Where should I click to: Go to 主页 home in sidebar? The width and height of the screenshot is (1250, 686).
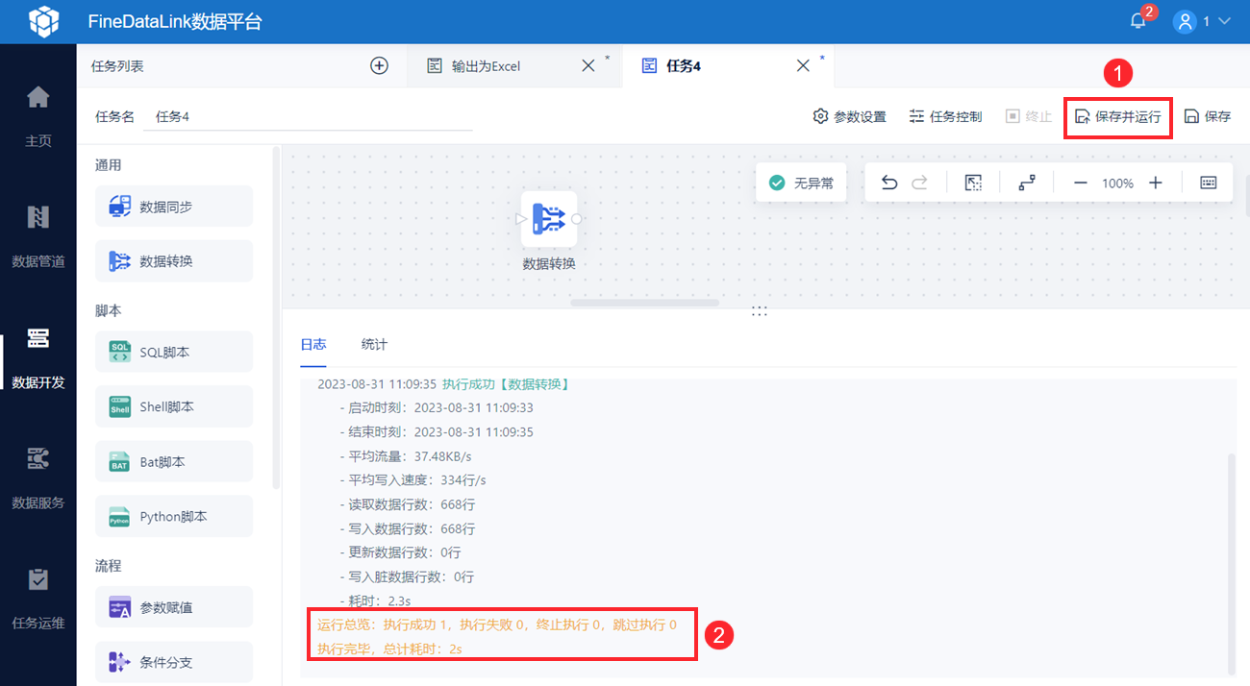[x=38, y=116]
